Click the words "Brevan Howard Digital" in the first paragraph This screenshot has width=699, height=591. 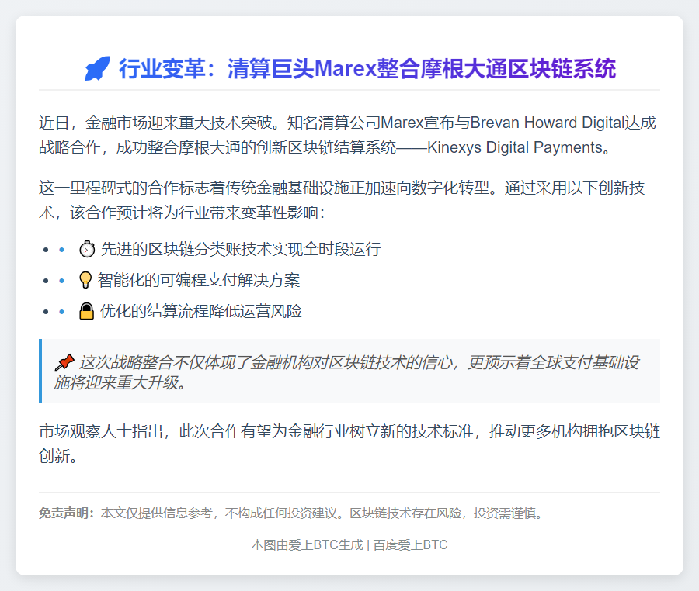(548, 123)
